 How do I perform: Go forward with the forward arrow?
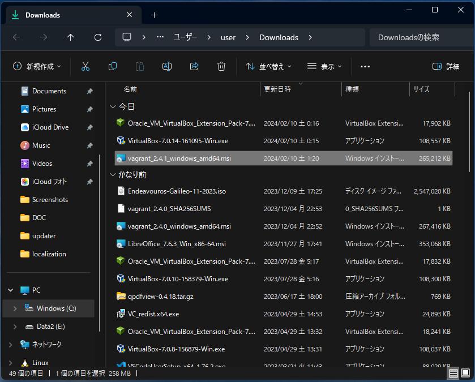click(44, 37)
